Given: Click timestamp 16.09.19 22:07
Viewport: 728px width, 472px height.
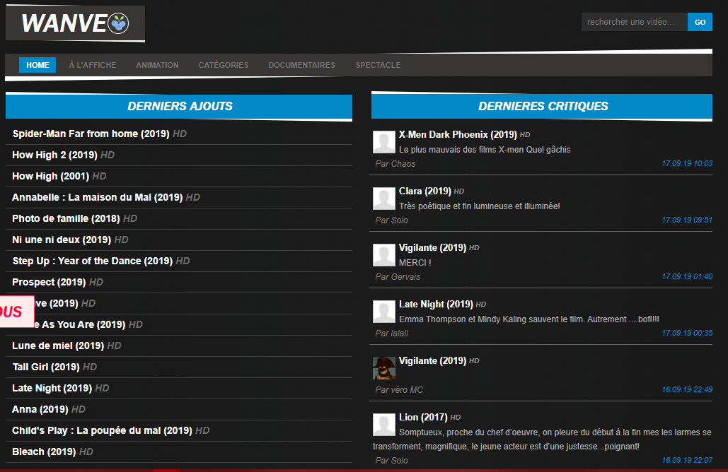Looking at the screenshot, I should coord(687,460).
